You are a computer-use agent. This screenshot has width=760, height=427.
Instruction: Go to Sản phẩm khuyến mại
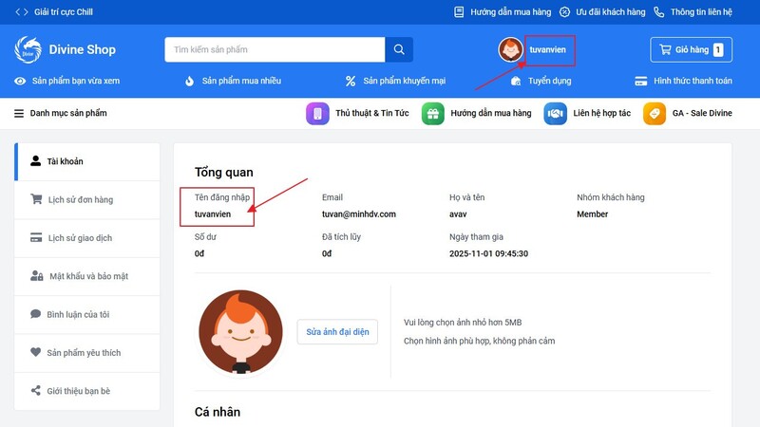pos(405,81)
